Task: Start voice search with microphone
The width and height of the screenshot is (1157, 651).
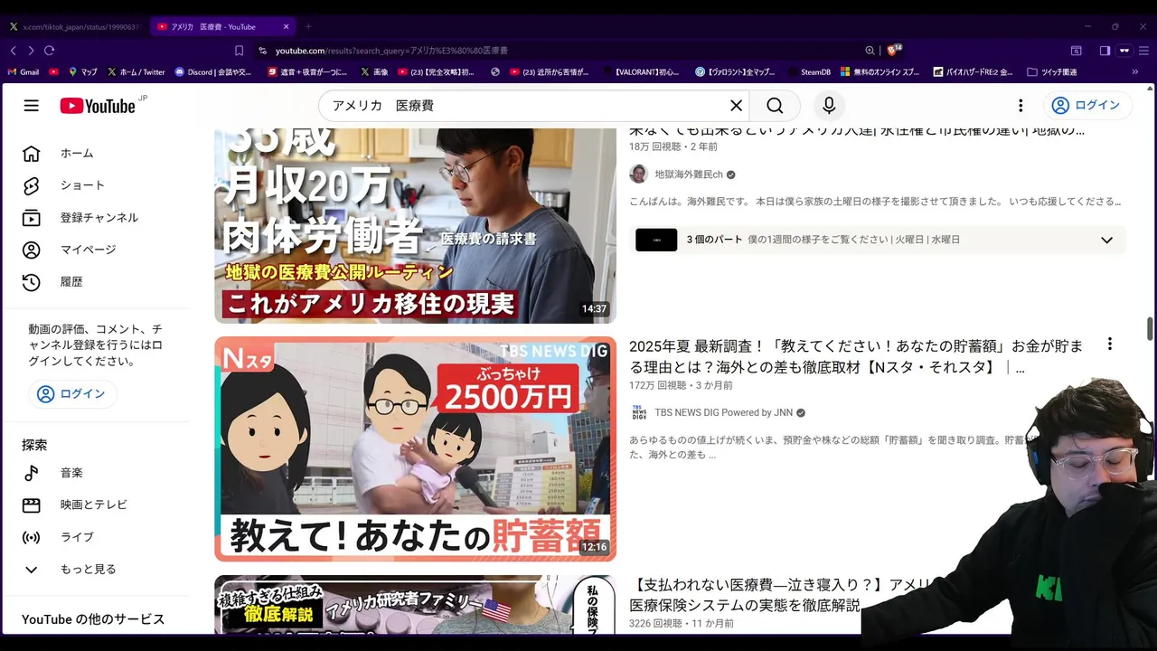Action: click(829, 106)
